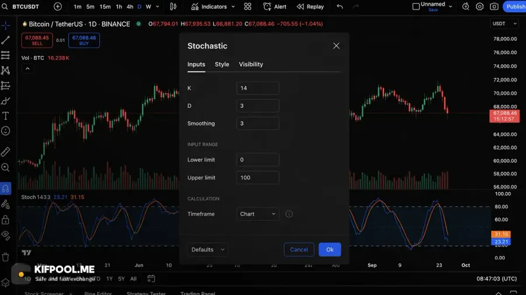Viewport: 526px width, 295px height.
Task: Toggle the Unnamed layout checkbox icon
Action: pos(416,6)
